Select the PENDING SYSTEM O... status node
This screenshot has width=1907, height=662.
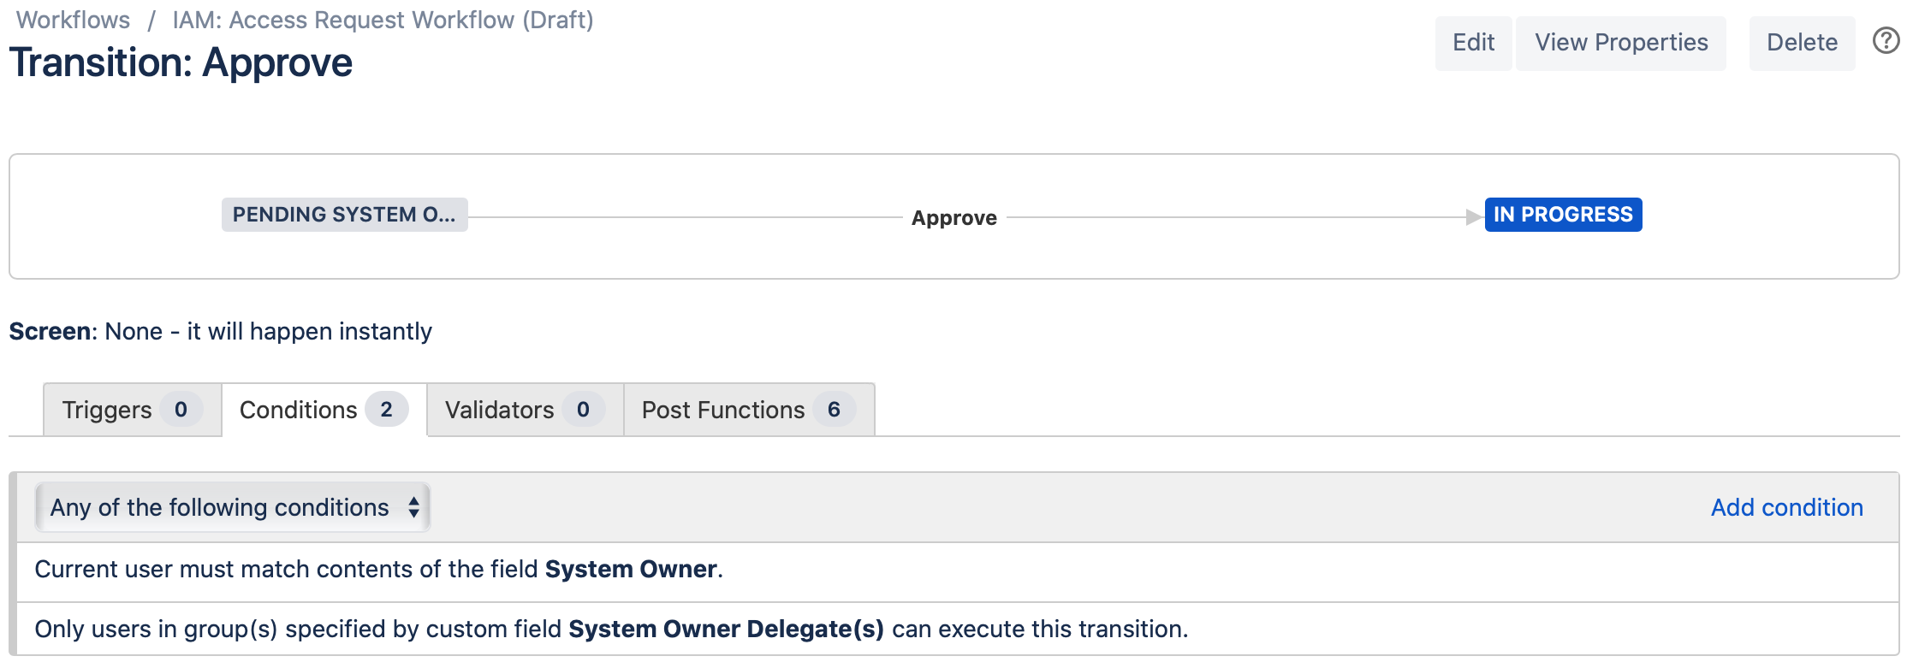344,215
